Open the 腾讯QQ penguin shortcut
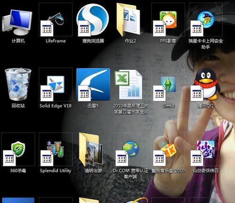 [x=205, y=84]
